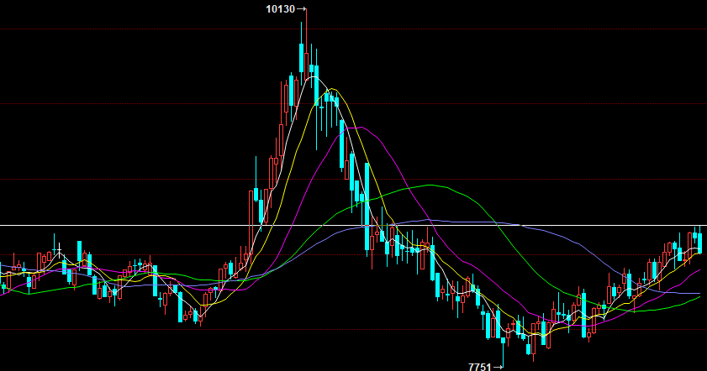Click the last cyan candle at the right edge
The image size is (707, 371).
click(699, 243)
